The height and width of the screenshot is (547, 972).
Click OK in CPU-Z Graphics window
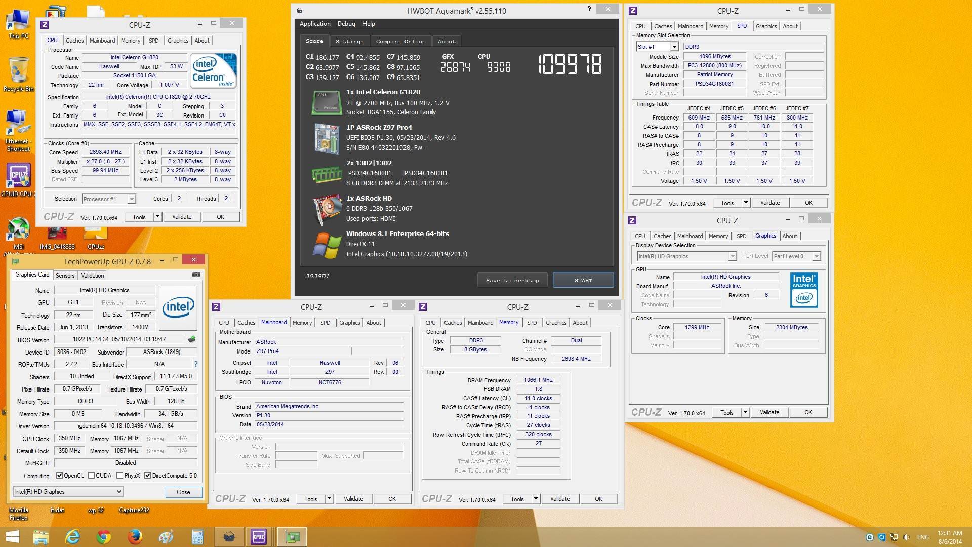pyautogui.click(x=808, y=412)
